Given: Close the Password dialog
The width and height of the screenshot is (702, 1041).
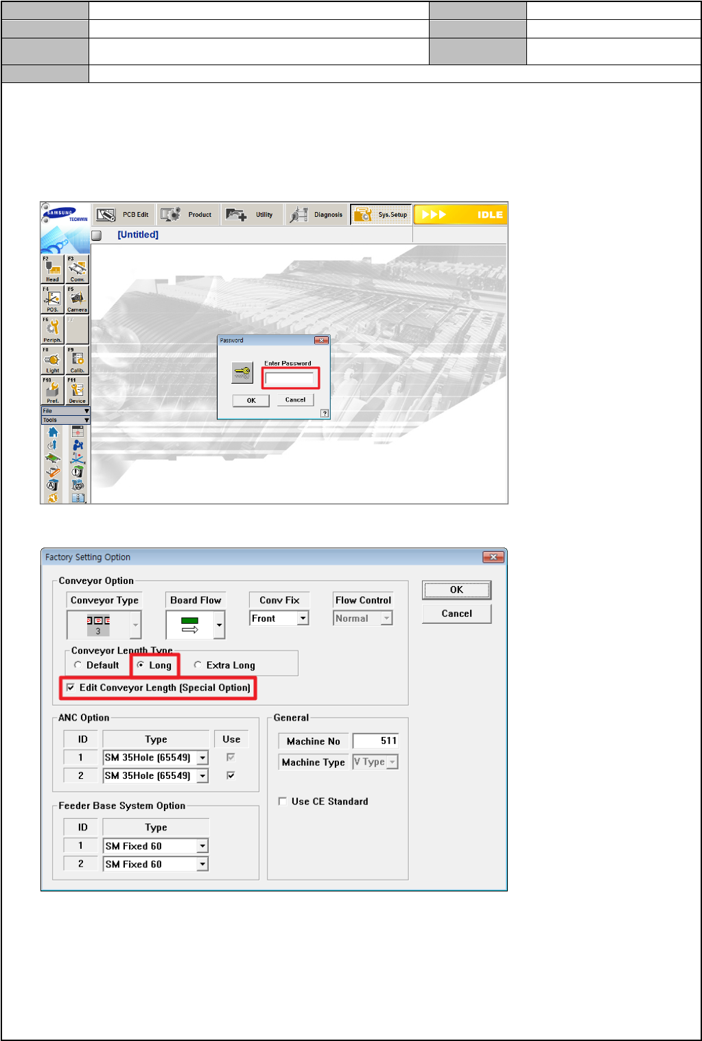Looking at the screenshot, I should (x=321, y=340).
